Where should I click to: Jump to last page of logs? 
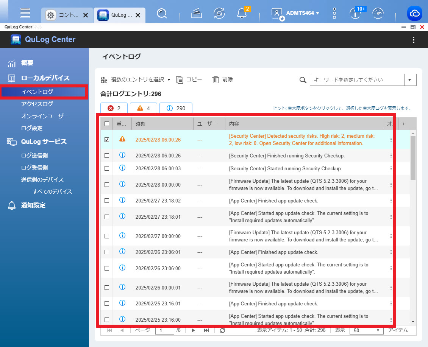206,330
